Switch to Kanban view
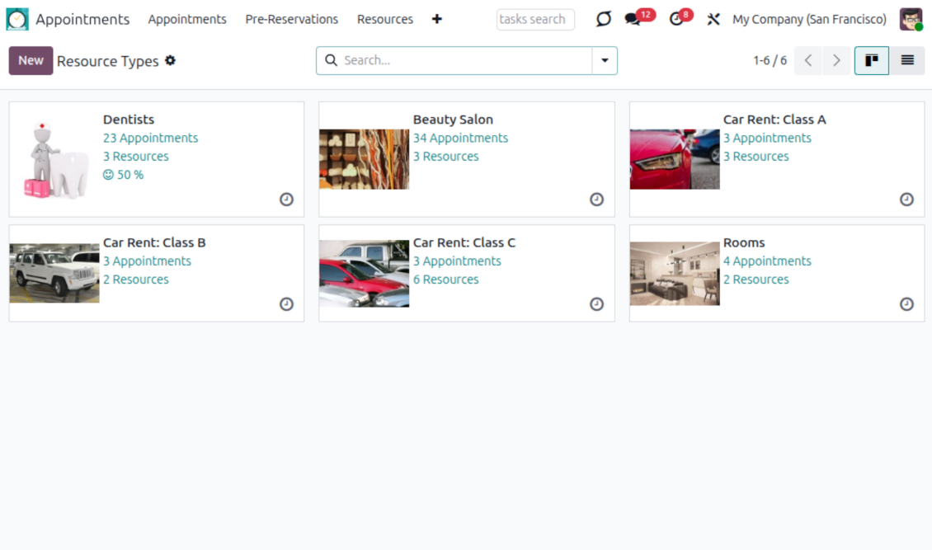Viewport: 932px width, 550px height. point(871,60)
